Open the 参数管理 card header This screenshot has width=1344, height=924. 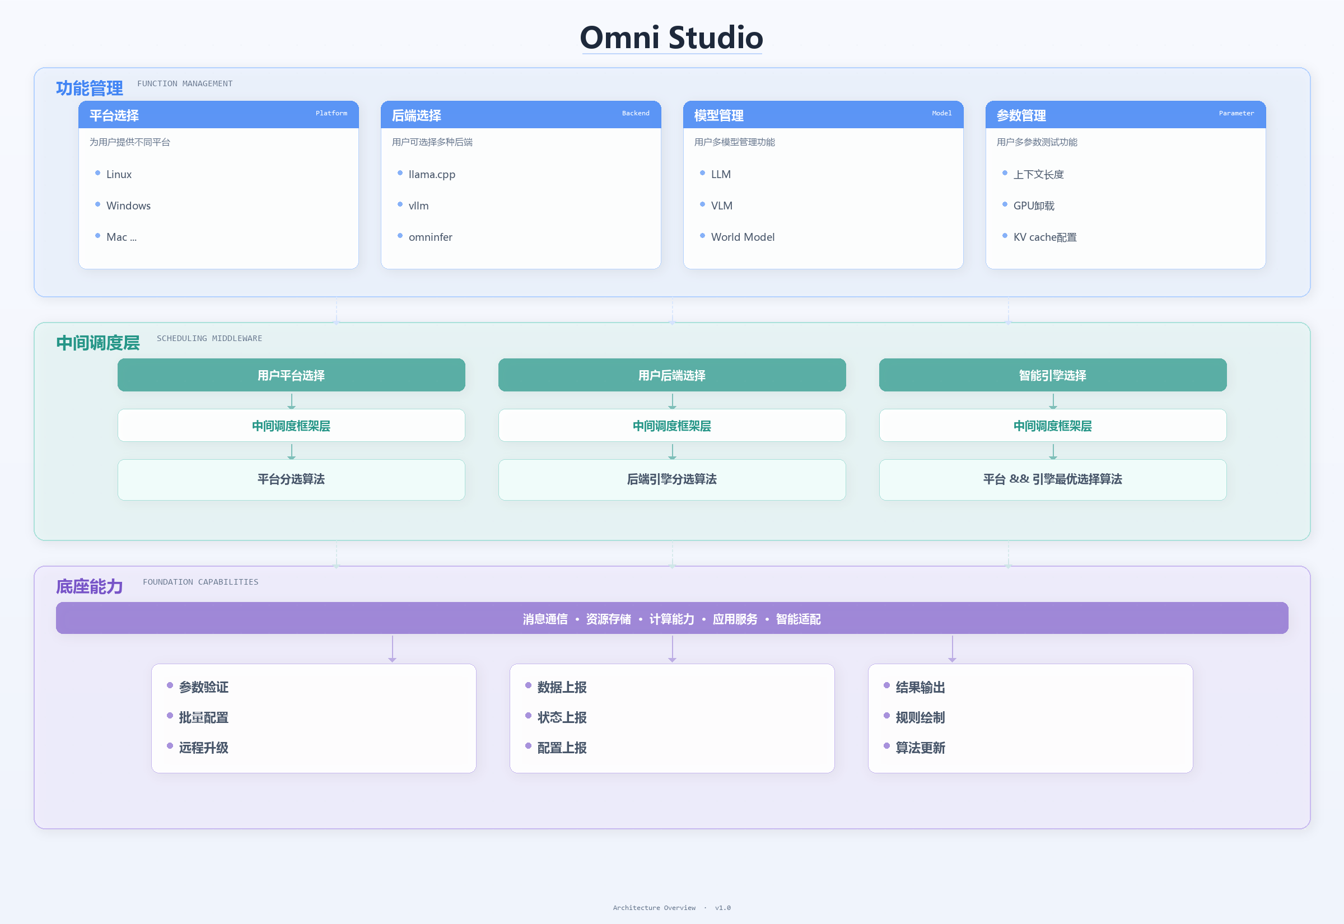coord(1124,115)
